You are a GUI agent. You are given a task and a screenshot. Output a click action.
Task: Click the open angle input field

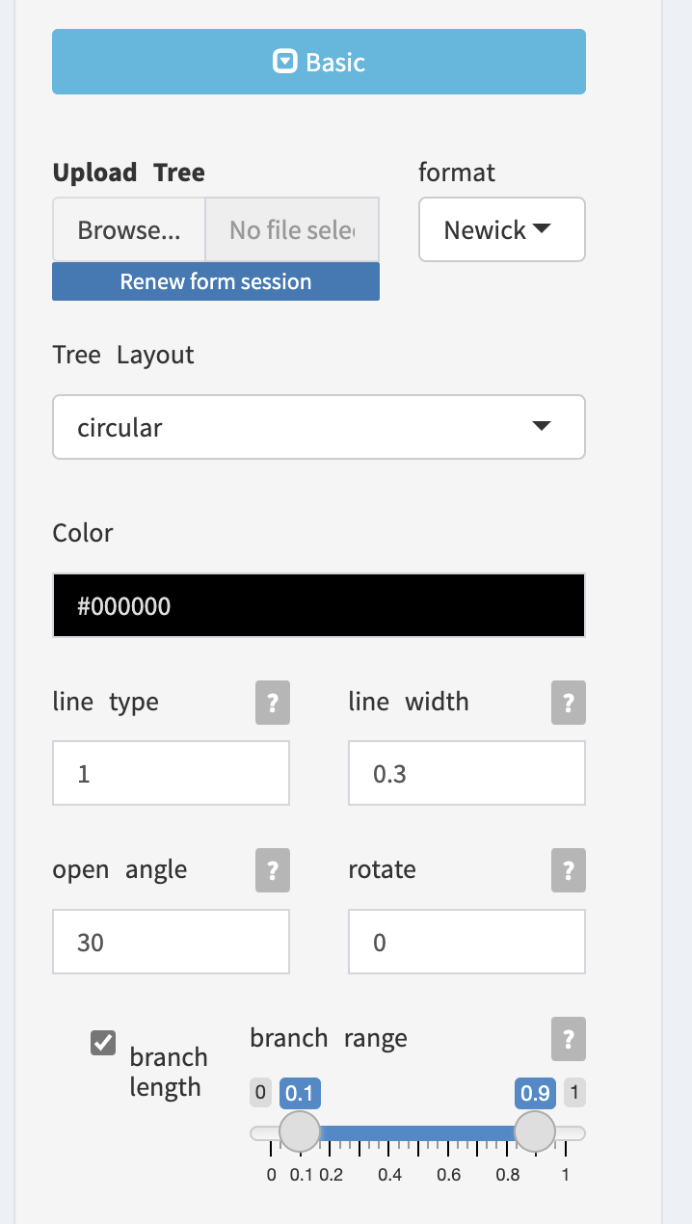click(171, 942)
